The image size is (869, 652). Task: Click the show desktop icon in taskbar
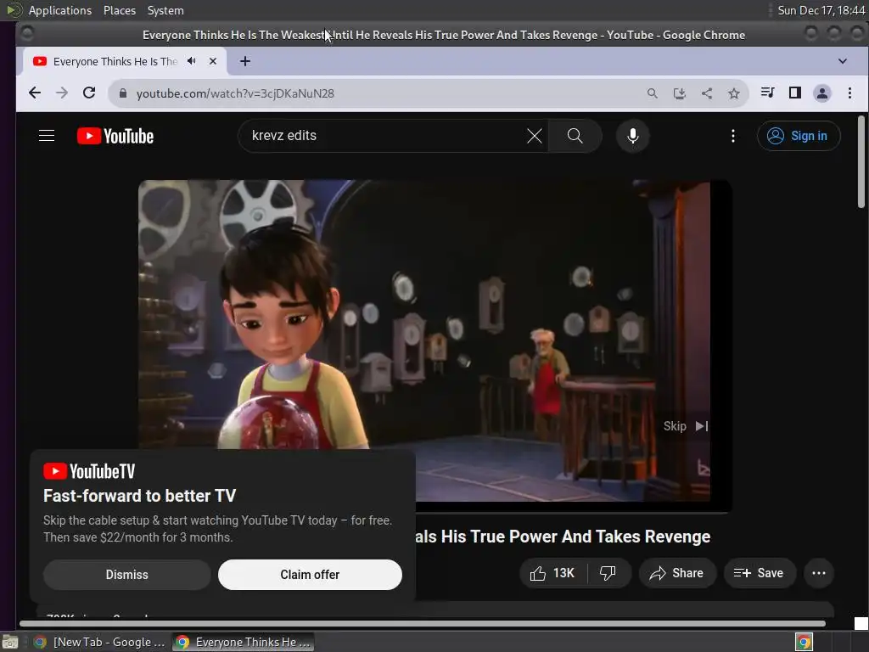pos(10,642)
